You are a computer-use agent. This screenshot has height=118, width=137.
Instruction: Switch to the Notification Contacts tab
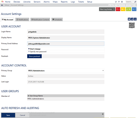click(x=40, y=20)
